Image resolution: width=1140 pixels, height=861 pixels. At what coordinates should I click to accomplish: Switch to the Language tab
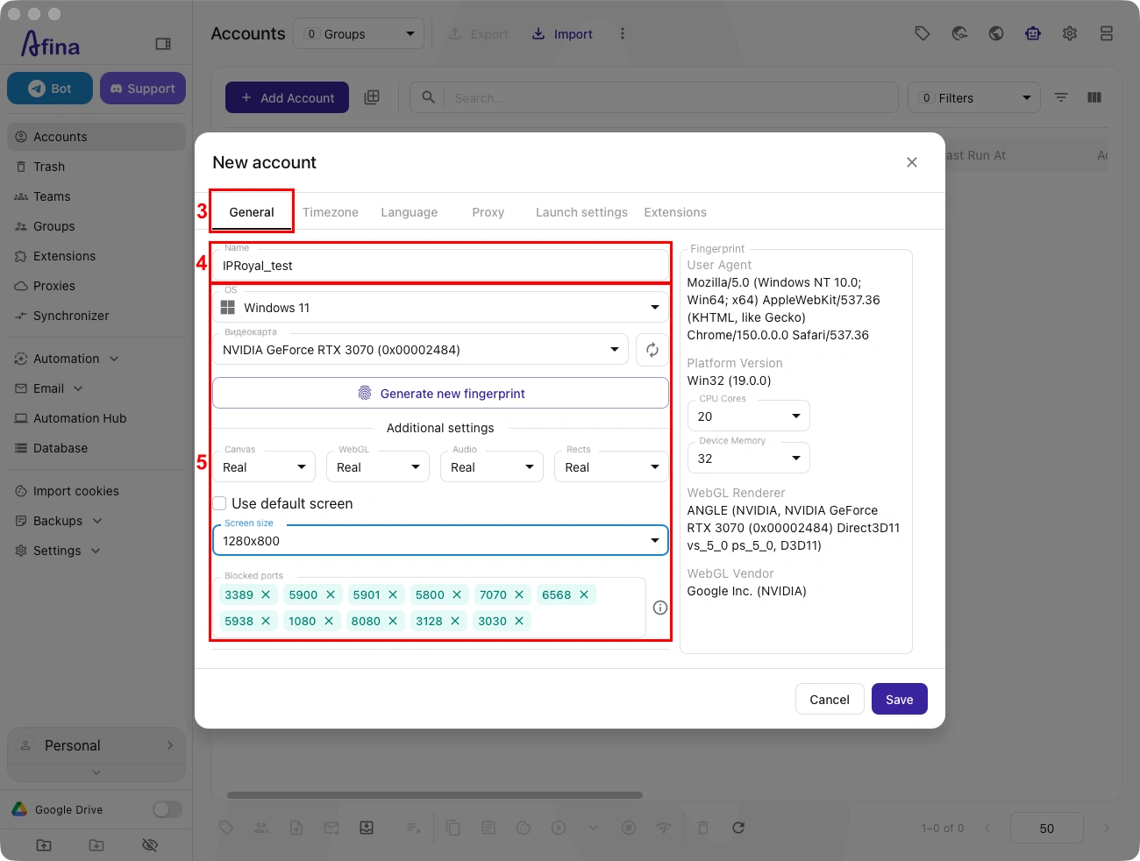[410, 212]
